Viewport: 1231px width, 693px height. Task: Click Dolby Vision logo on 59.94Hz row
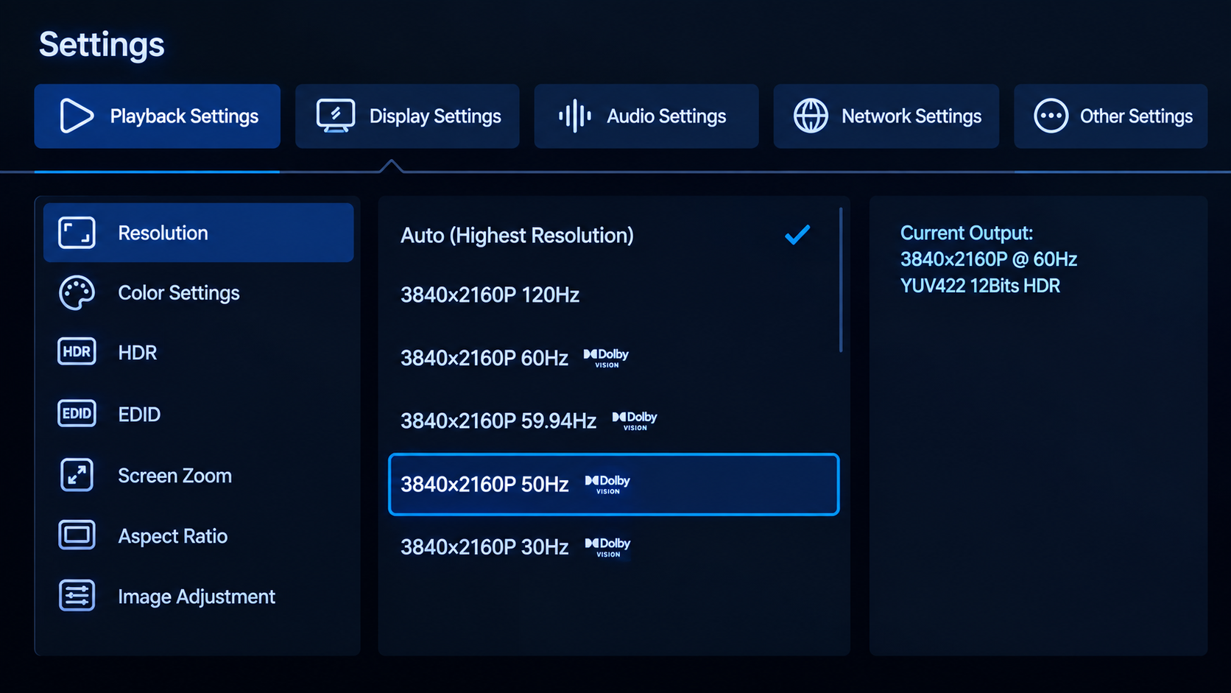(x=635, y=420)
